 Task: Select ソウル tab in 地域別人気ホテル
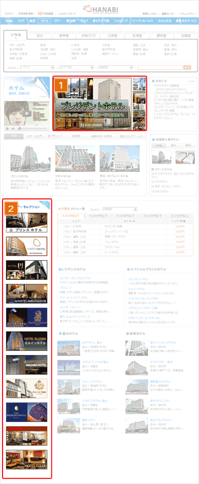click(x=159, y=146)
